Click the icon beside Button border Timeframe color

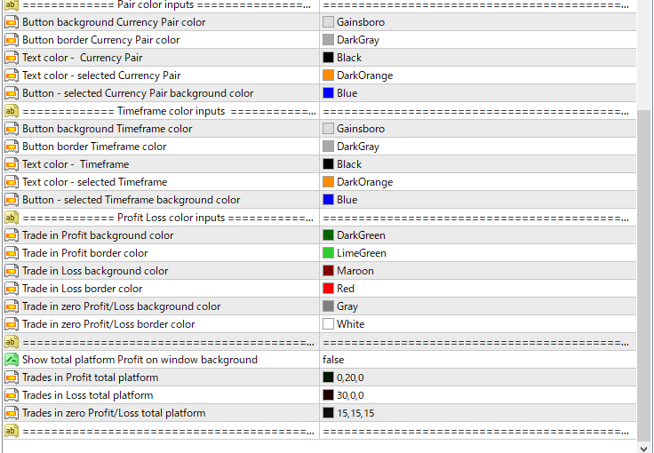pos(12,147)
